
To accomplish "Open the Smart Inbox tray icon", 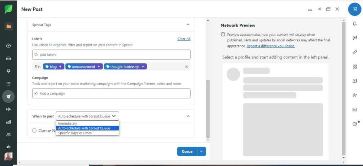I will pyautogui.click(x=9, y=58).
